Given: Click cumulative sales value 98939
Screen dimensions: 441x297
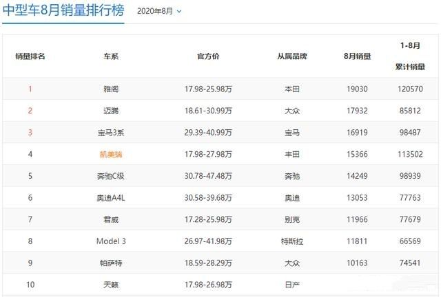Looking at the screenshot, I should click(x=410, y=176).
